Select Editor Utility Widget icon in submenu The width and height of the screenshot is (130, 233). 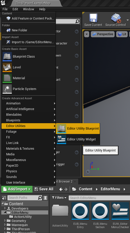click(x=62, y=139)
